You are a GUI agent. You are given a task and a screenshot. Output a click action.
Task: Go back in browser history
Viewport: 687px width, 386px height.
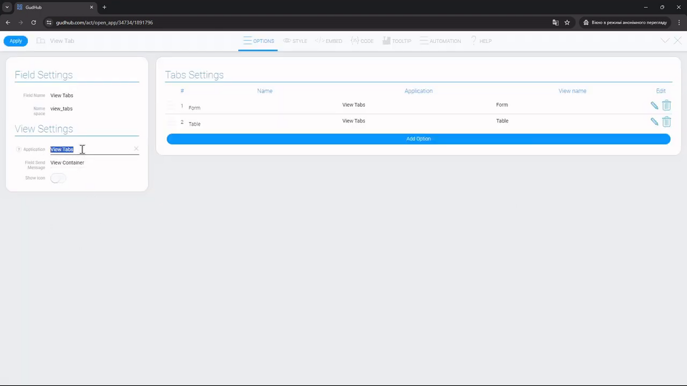(8, 22)
